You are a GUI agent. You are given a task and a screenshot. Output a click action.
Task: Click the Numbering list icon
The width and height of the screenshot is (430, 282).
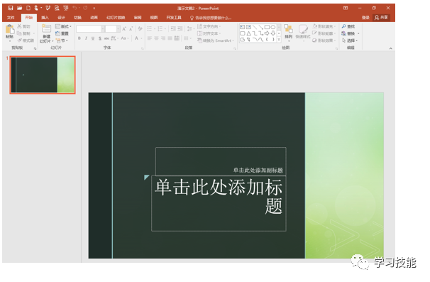pyautogui.click(x=160, y=28)
